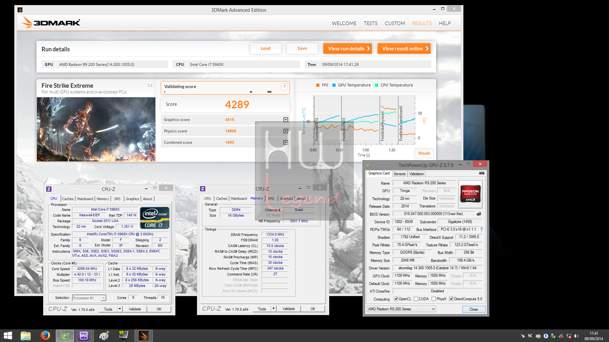Open the Fraps monitor icon in the taskbar
This screenshot has width=609, height=342.
123,335
